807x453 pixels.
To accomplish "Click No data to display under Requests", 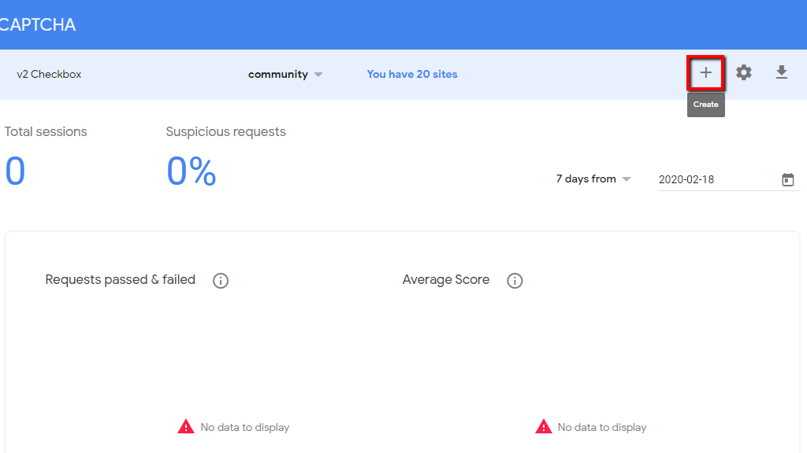I will 245,427.
